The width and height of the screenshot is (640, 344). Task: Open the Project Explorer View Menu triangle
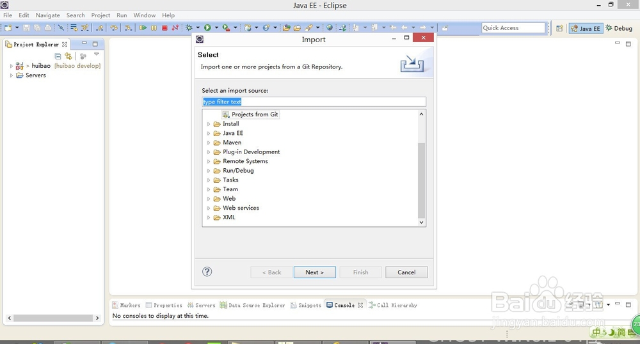[97, 54]
